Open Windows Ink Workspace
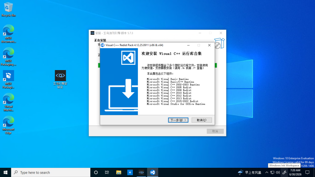The height and width of the screenshot is (177, 315). click(284, 172)
